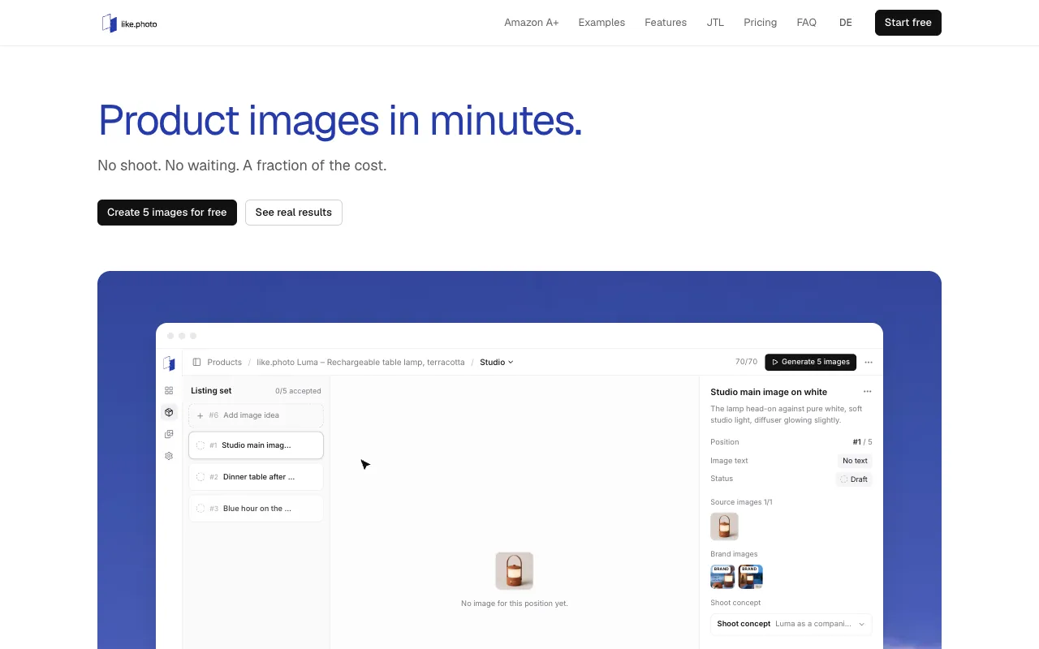Viewport: 1039px width, 649px height.
Task: Open the Shoot concept dropdown
Action: (x=791, y=624)
